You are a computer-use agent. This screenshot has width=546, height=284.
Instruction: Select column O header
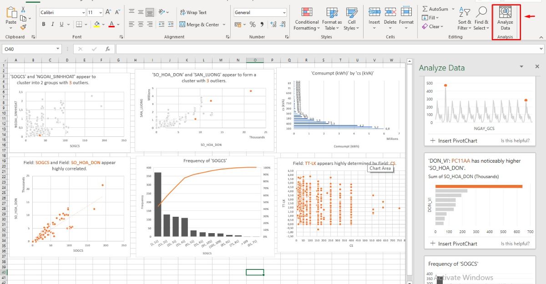[x=255, y=60]
